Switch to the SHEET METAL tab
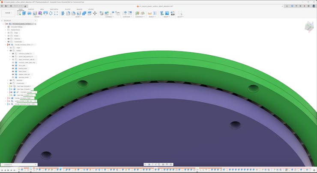The height and width of the screenshot is (173, 317). pyautogui.click(x=54, y=9)
